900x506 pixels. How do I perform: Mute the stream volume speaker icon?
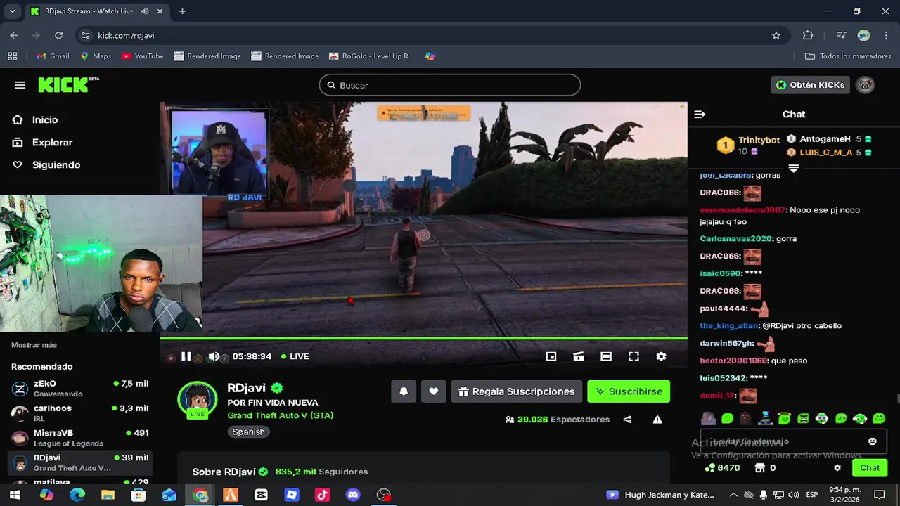[214, 356]
